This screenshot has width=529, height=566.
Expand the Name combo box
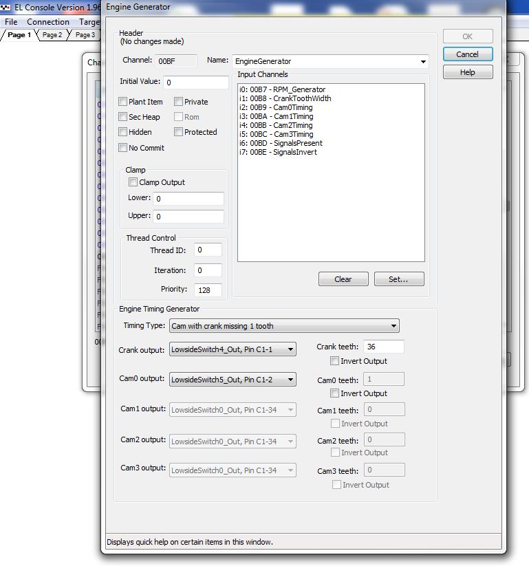click(x=422, y=62)
